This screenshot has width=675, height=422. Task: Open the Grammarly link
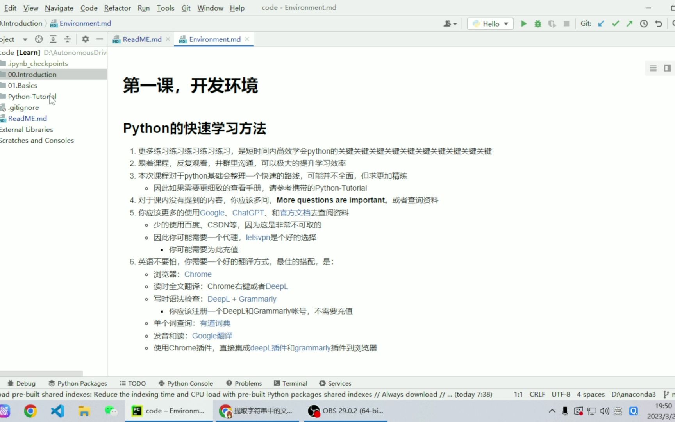click(x=257, y=299)
